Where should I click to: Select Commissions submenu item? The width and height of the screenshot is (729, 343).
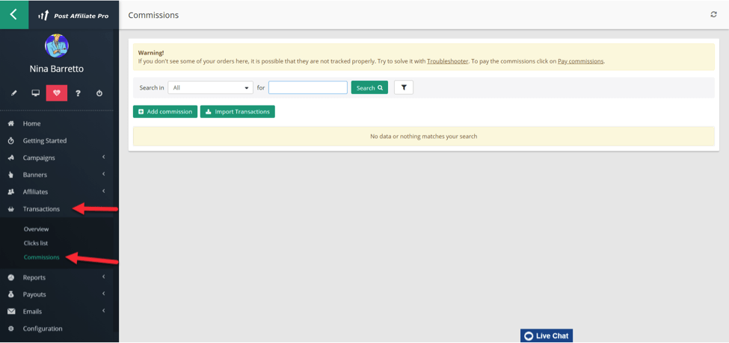(x=41, y=257)
